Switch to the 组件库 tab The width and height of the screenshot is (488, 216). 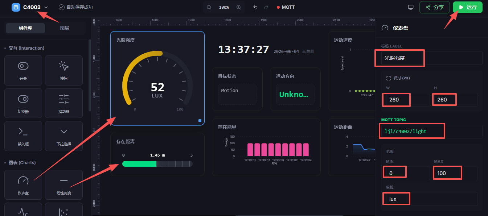click(25, 28)
